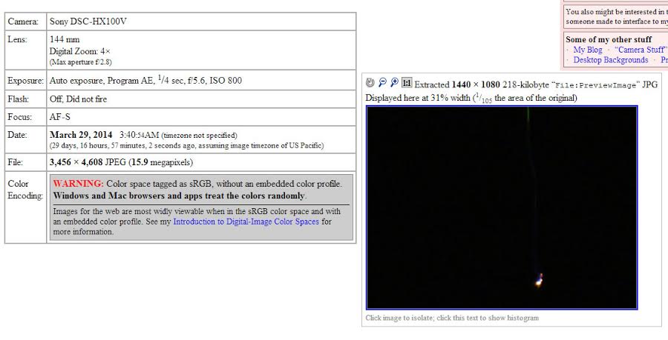Zoom out the preview using the minus magnifier
The image size is (668, 340).
point(382,83)
